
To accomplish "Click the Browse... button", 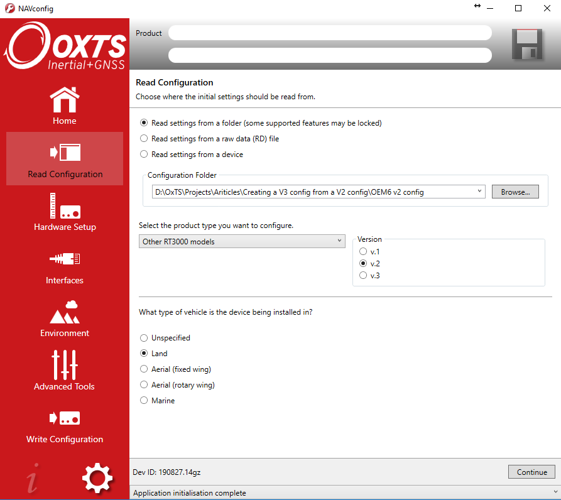I will pyautogui.click(x=515, y=192).
